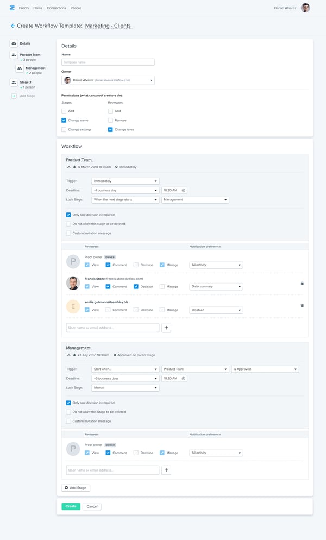
Task: Click the Template name input field
Action: point(108,62)
